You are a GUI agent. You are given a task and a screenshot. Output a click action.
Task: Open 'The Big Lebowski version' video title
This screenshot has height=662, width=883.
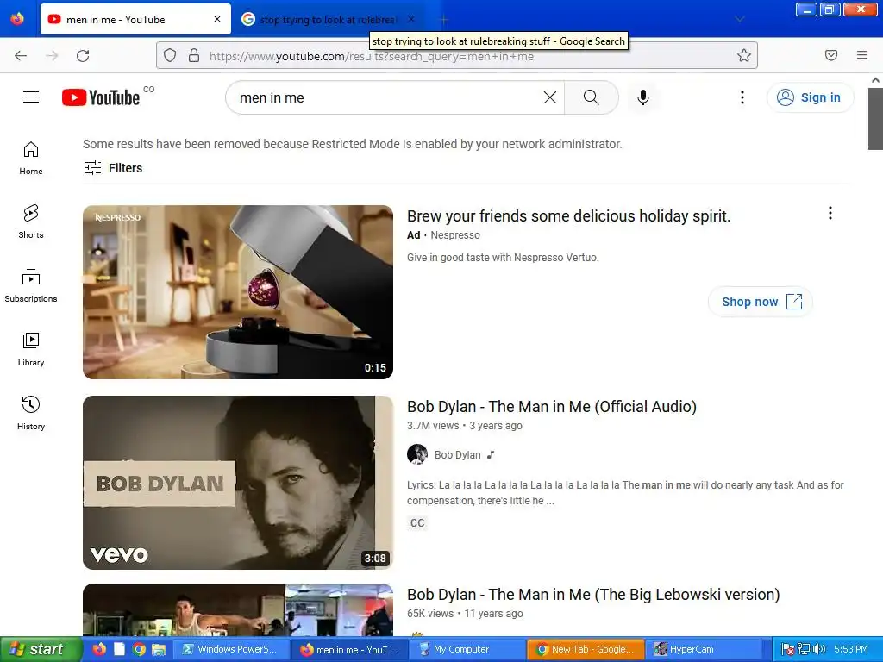(x=593, y=595)
